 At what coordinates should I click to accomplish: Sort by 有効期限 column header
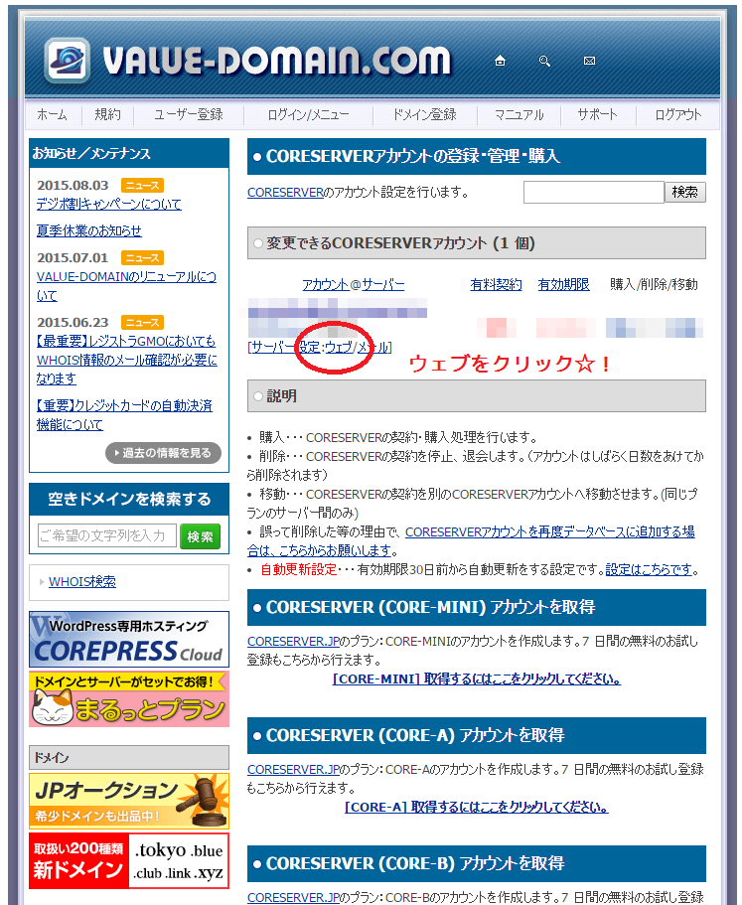[564, 284]
